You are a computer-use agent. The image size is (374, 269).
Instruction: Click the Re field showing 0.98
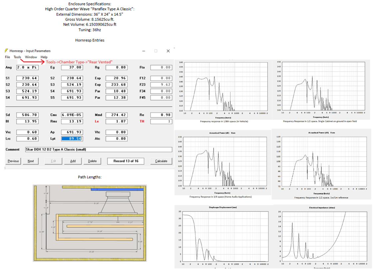(x=161, y=115)
